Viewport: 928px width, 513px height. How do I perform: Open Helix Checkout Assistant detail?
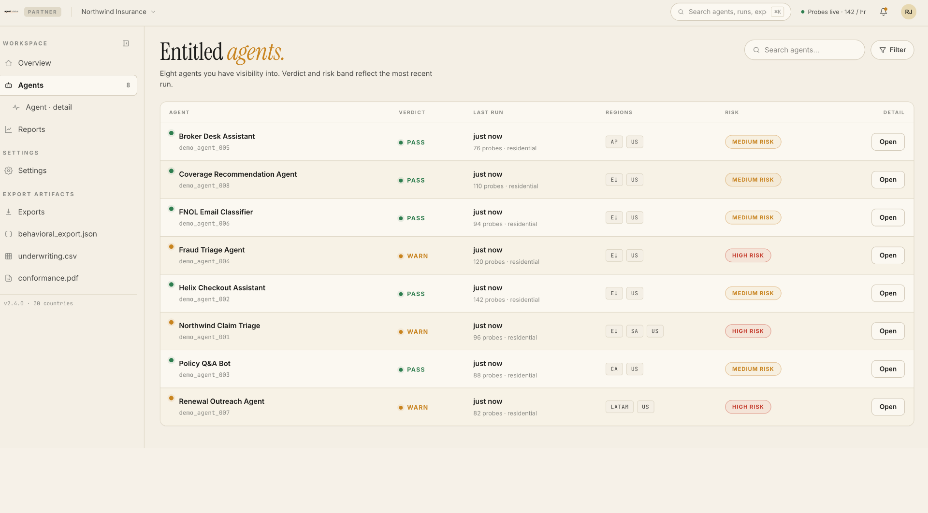[x=888, y=293]
